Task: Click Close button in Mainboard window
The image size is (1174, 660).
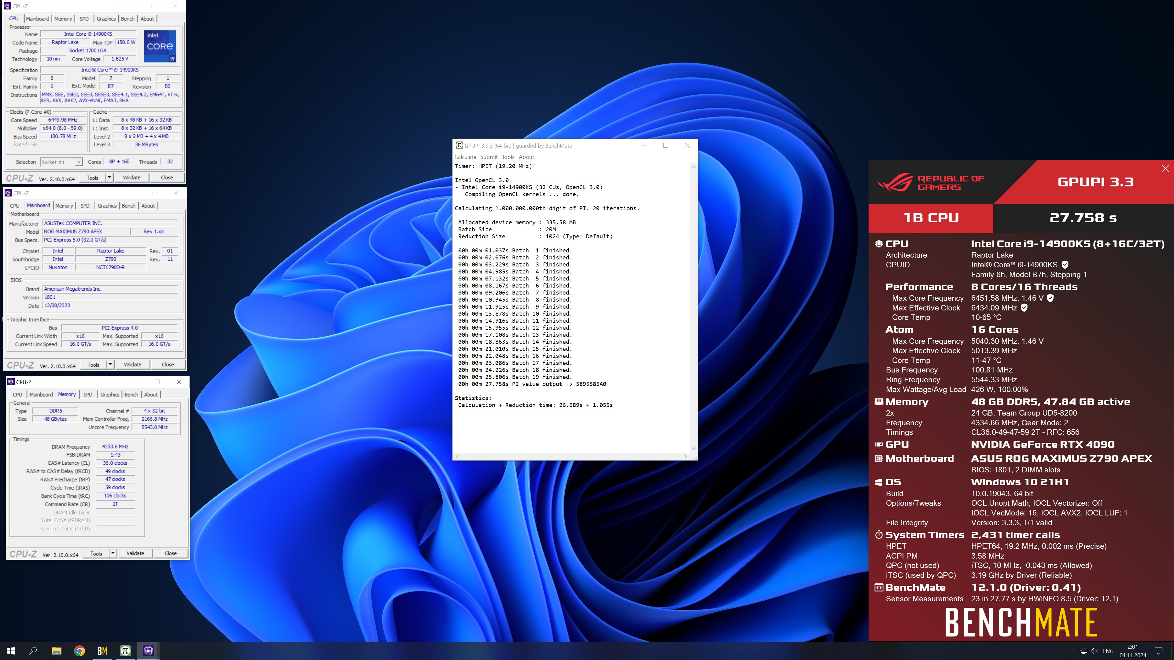Action: [168, 365]
